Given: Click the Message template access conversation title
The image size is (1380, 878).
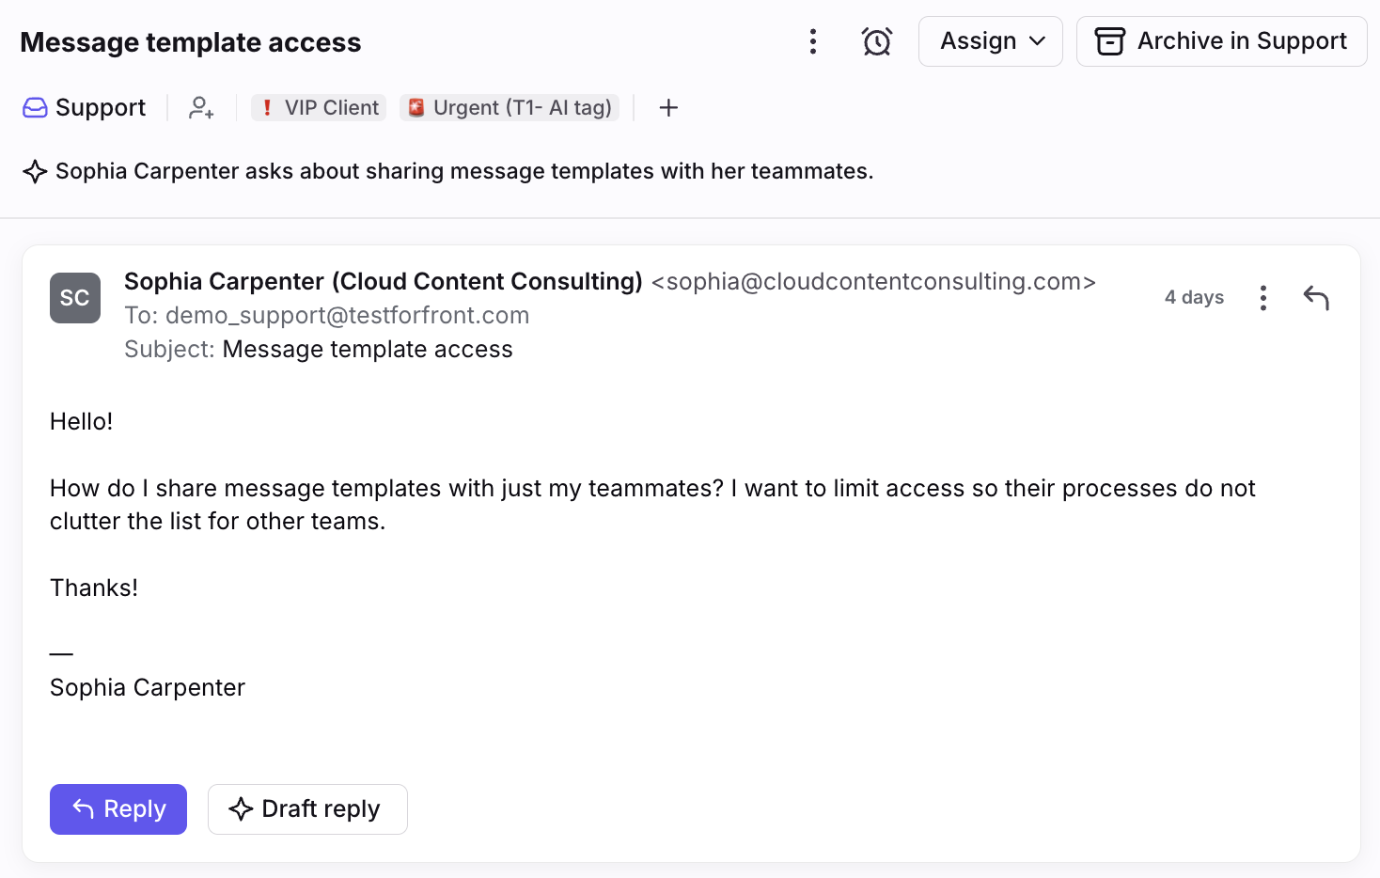Looking at the screenshot, I should (x=191, y=42).
